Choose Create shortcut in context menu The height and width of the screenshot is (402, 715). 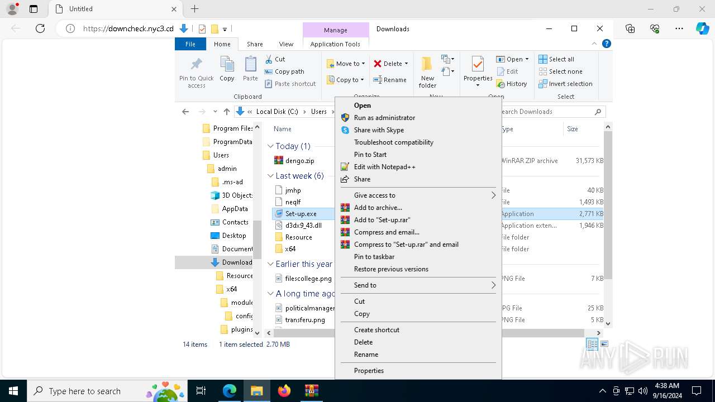pyautogui.click(x=418, y=330)
